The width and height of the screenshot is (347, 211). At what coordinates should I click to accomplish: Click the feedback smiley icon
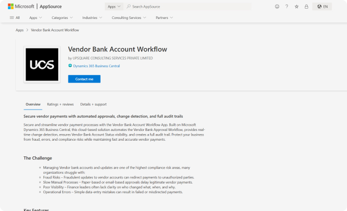277,7
